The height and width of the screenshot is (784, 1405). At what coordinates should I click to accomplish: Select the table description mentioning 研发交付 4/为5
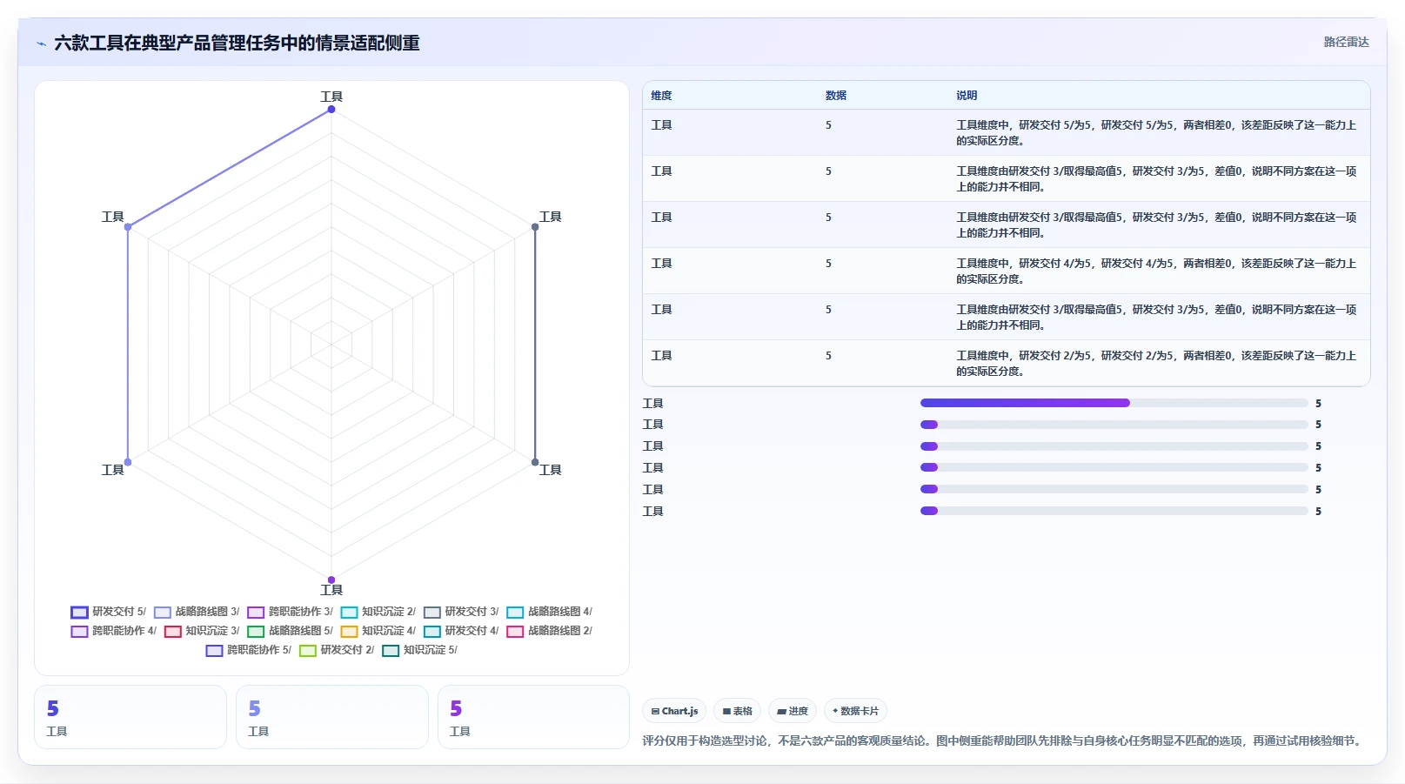1156,271
